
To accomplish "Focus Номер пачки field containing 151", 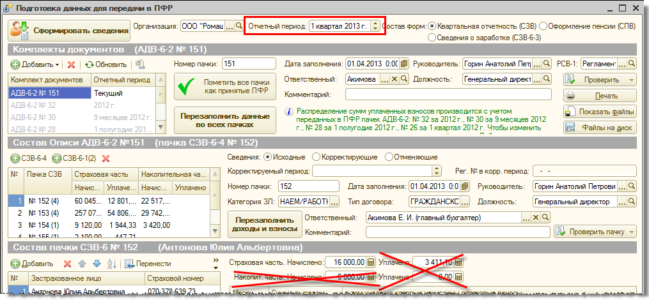I will coord(249,64).
